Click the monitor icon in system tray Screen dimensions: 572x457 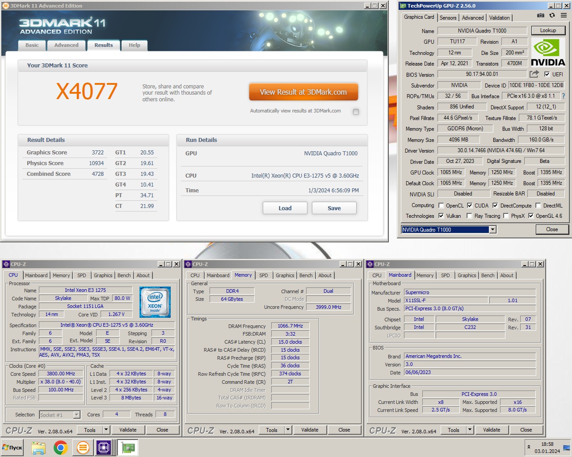pyautogui.click(x=566, y=447)
